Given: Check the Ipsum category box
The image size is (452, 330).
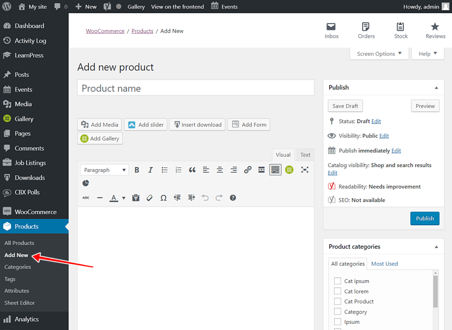Looking at the screenshot, I should [338, 322].
